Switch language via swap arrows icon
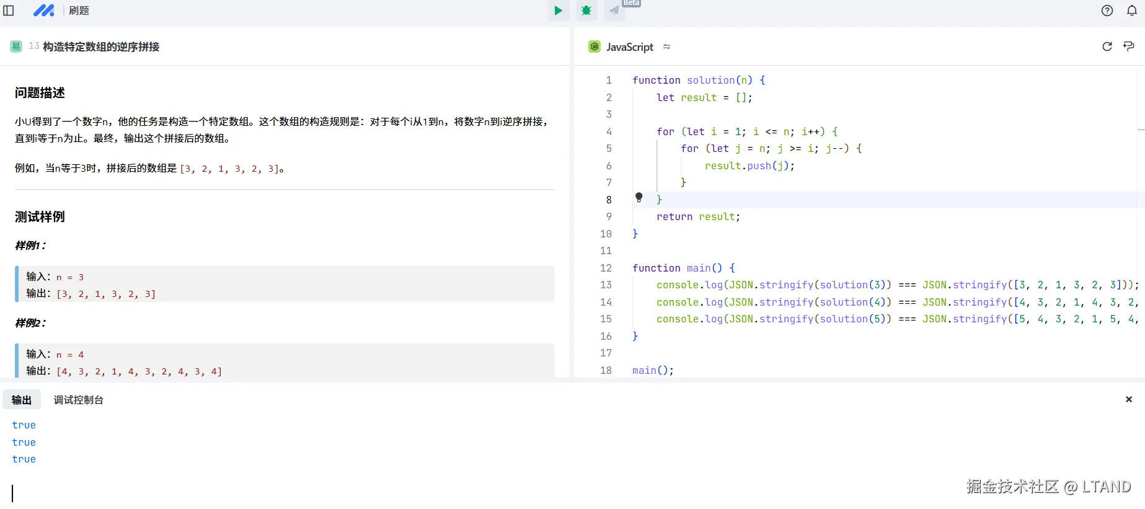1145x509 pixels. pyautogui.click(x=666, y=47)
